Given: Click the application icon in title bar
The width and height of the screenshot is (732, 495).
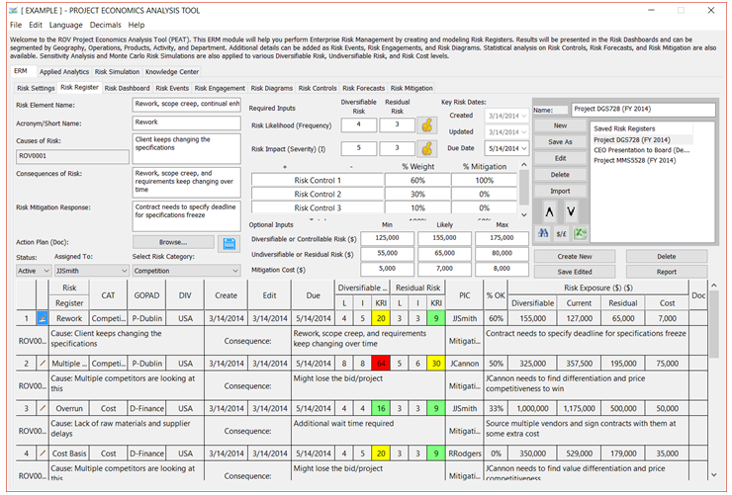Looking at the screenshot, I should (13, 10).
